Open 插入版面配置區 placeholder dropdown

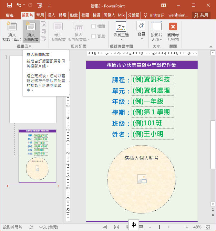tap(78, 32)
